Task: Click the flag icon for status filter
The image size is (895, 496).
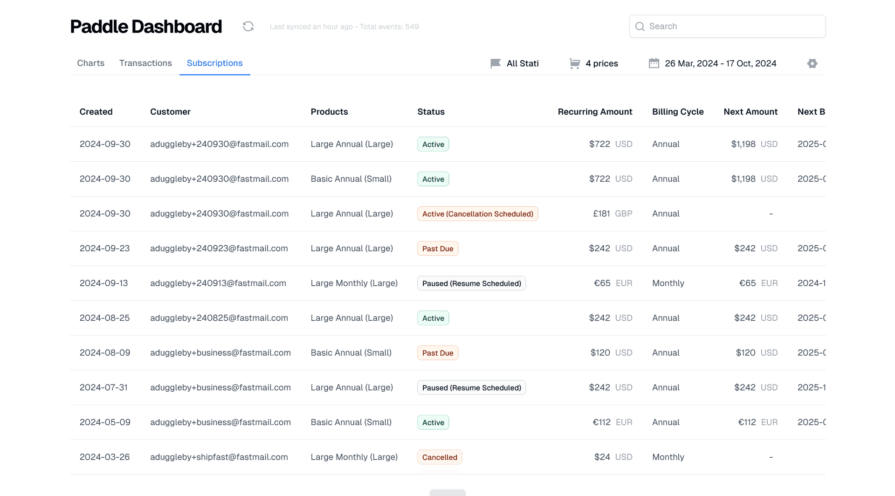Action: point(495,63)
